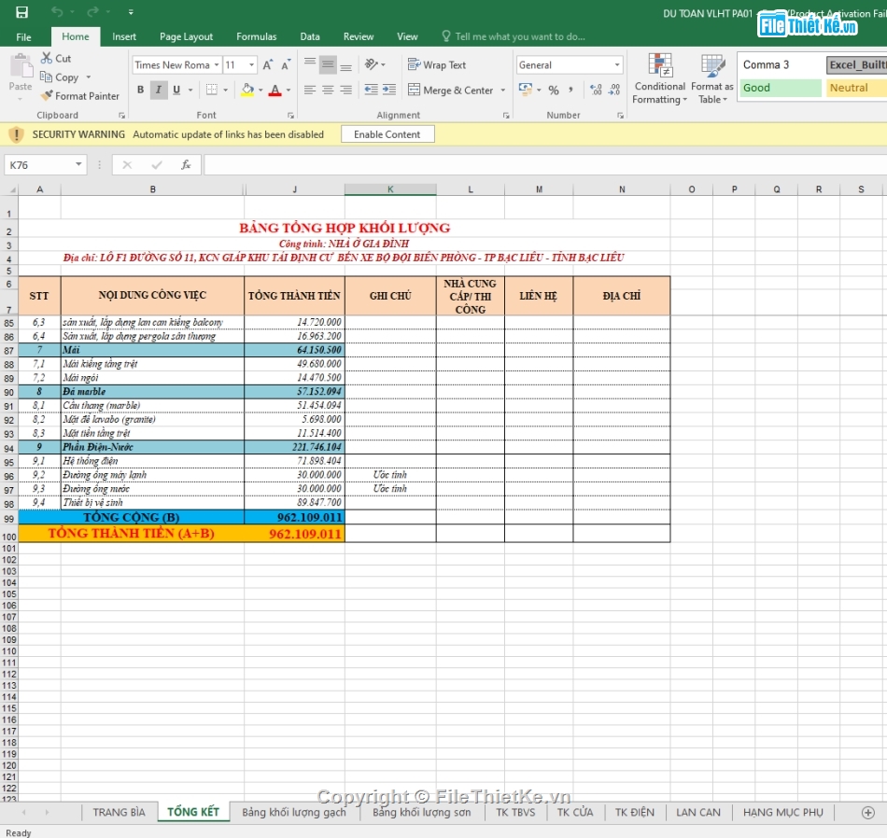The height and width of the screenshot is (838, 887).
Task: Toggle Italic formatting
Action: point(159,90)
